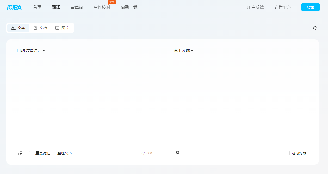
Task: Switch to the 文本 tab
Action: pos(18,28)
